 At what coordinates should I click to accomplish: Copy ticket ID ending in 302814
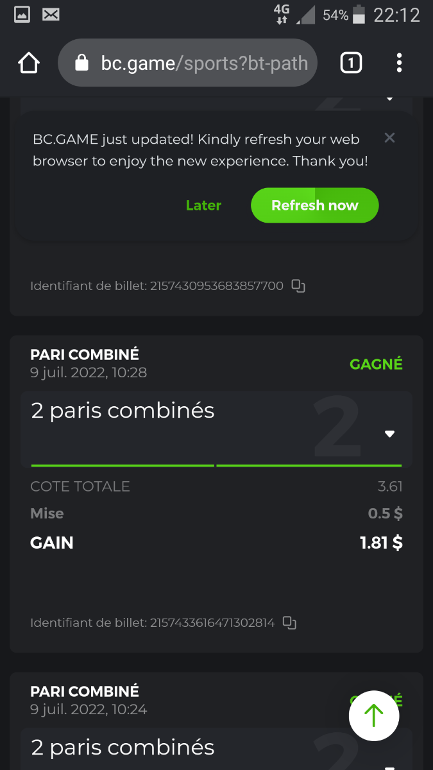tap(290, 622)
